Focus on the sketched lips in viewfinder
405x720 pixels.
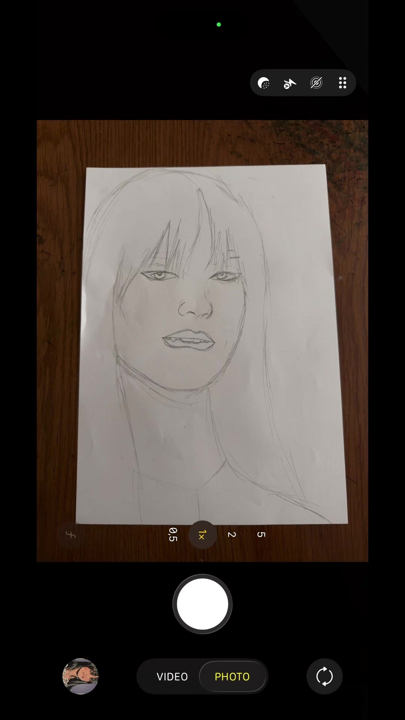point(189,340)
